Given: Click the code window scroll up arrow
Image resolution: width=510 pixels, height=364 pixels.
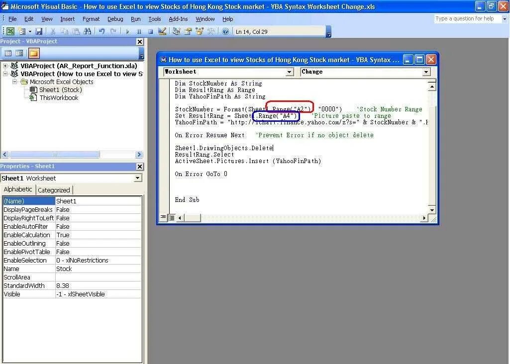Looking at the screenshot, I should pyautogui.click(x=432, y=87).
